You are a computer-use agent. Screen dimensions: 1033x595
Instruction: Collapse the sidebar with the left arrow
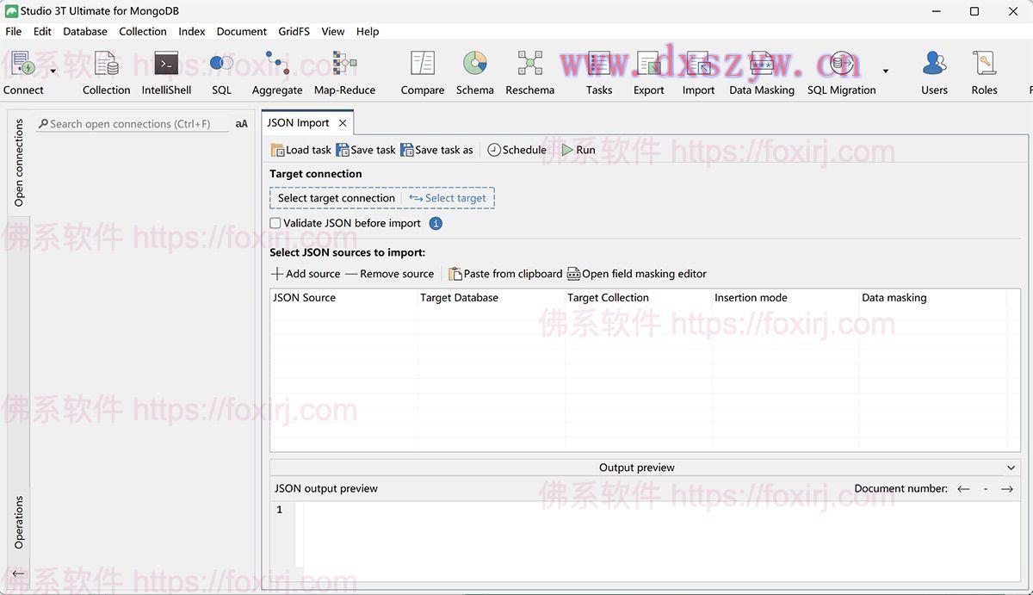pyautogui.click(x=18, y=573)
